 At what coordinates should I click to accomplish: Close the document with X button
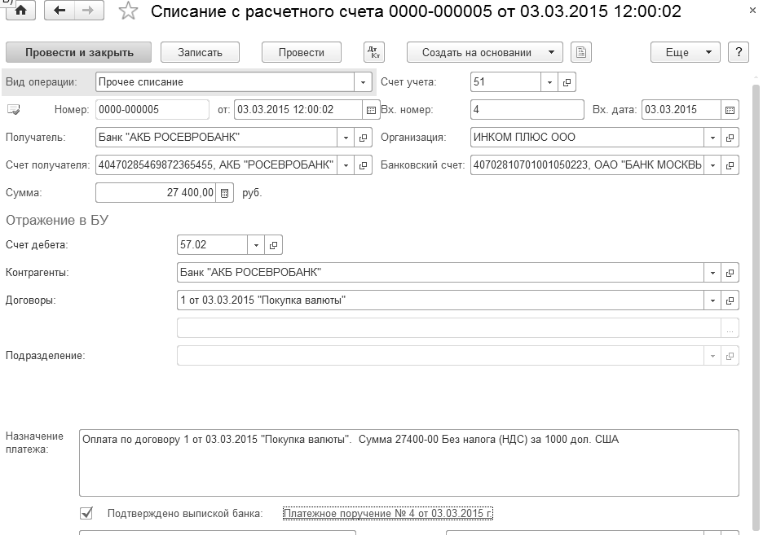click(x=752, y=11)
